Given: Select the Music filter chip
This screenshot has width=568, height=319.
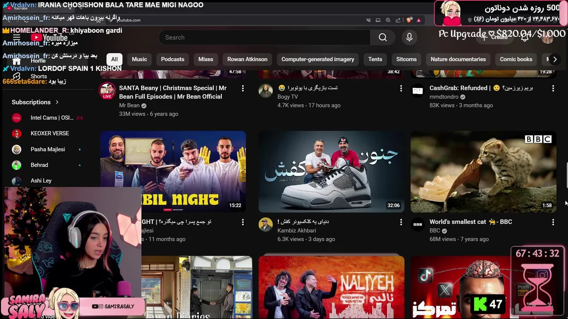Looking at the screenshot, I should [x=139, y=59].
